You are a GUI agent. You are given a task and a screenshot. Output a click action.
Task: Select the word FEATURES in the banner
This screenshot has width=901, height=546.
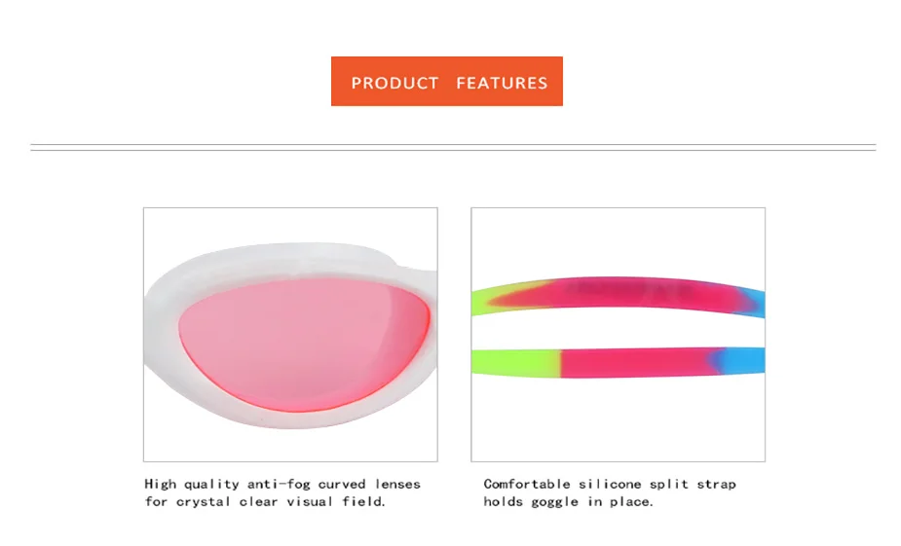pyautogui.click(x=502, y=84)
